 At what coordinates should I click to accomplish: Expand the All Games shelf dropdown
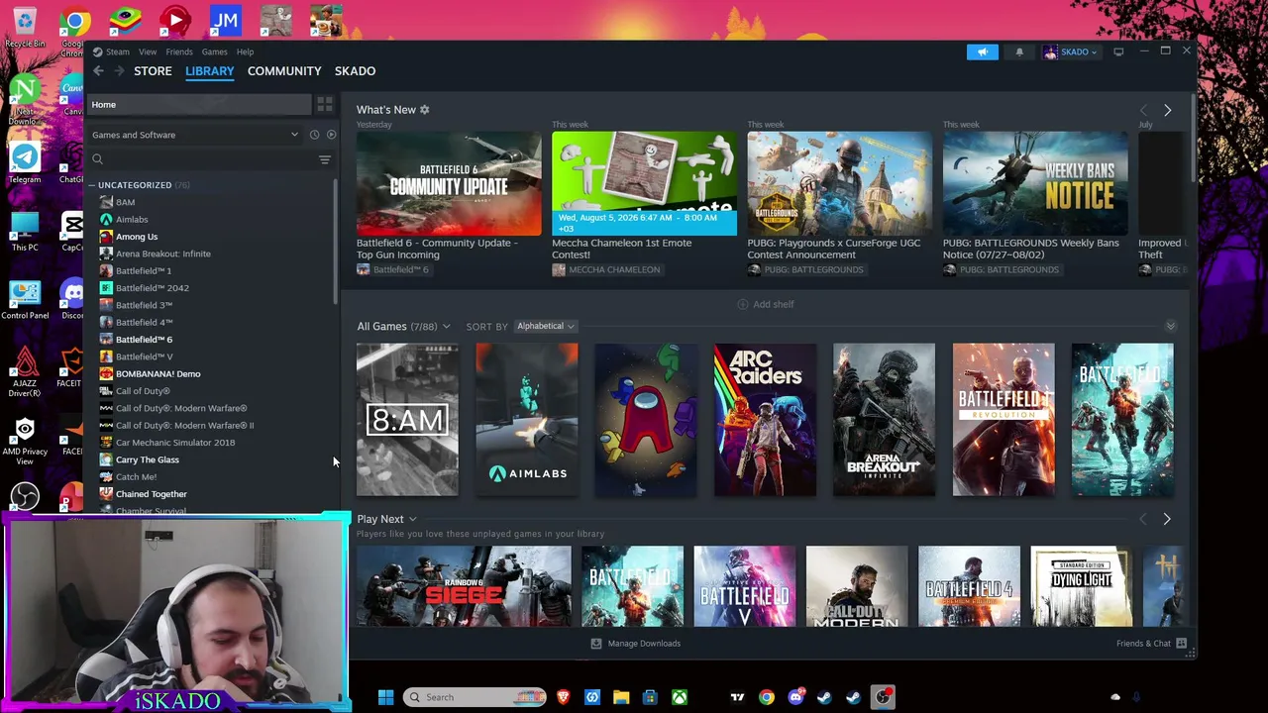[446, 327]
